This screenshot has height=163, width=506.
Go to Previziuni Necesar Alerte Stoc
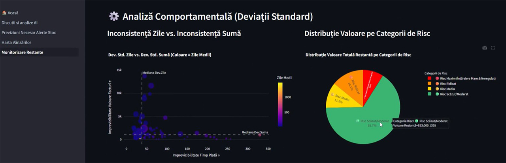pos(28,32)
